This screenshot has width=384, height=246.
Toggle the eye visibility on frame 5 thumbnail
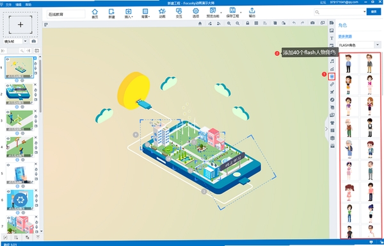point(8,165)
